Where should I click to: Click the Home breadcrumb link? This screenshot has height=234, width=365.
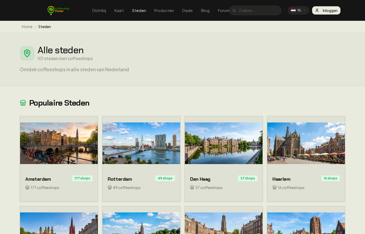(x=27, y=27)
